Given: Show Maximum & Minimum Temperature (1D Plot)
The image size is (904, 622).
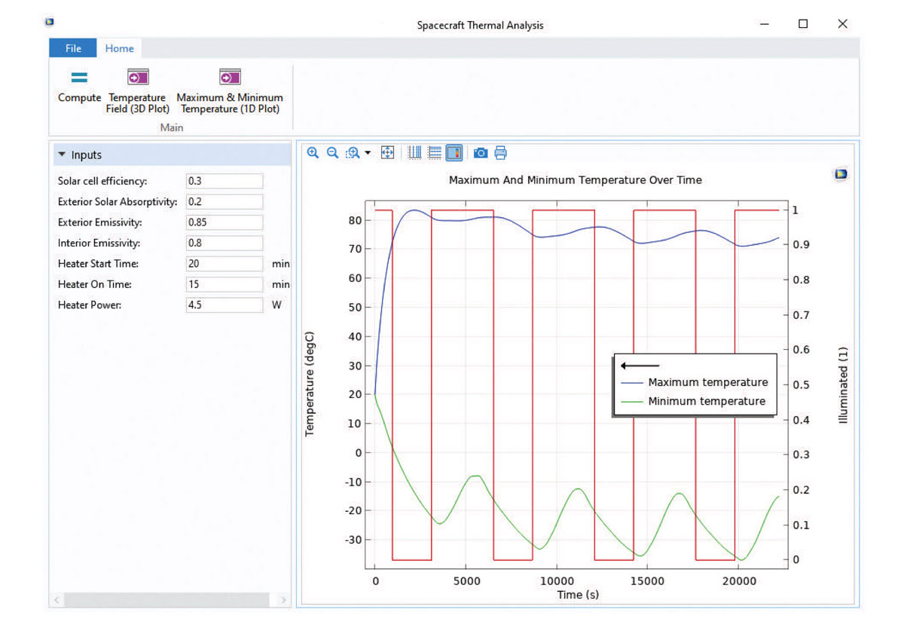Looking at the screenshot, I should click(230, 91).
